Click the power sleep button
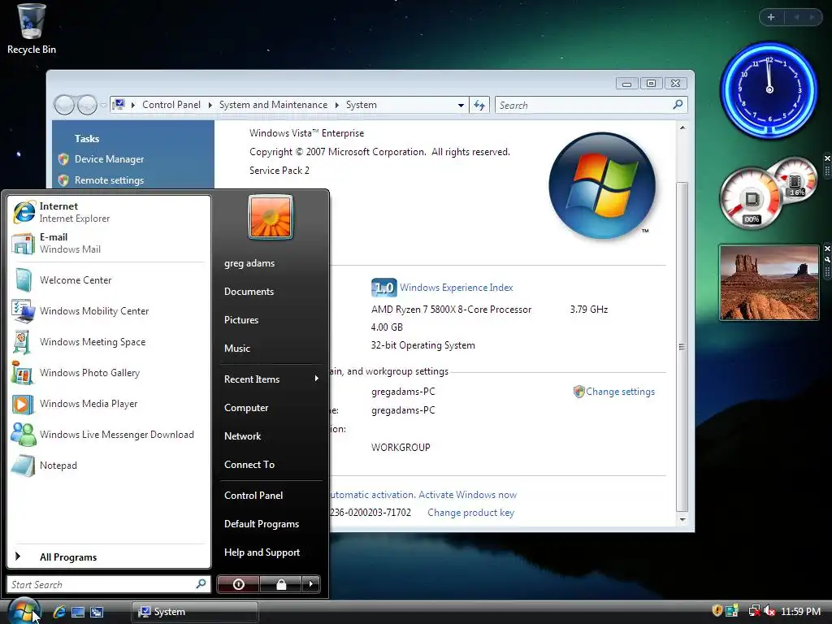 238,584
